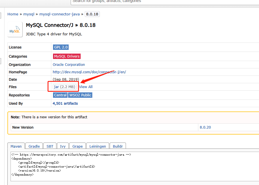The height and width of the screenshot is (185, 259).
Task: Click the Repositories row label
Action: 19,95
